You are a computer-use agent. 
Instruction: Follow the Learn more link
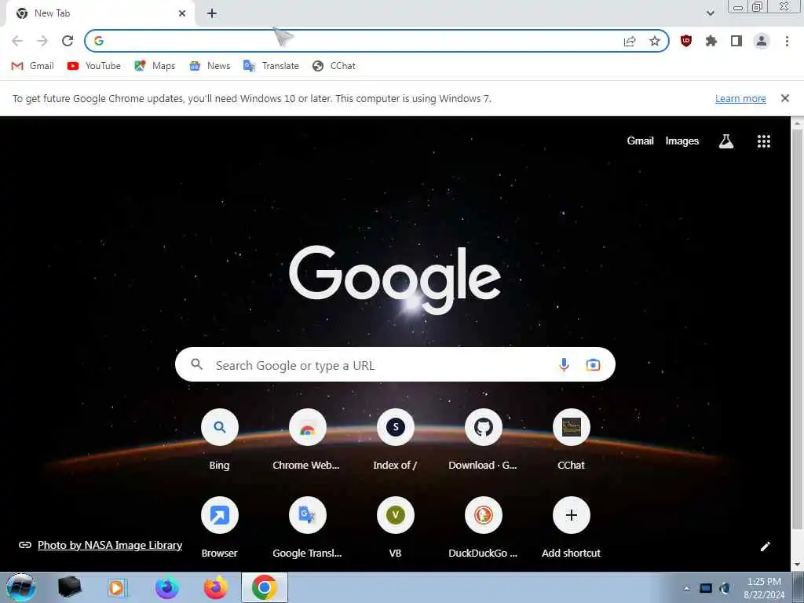[740, 98]
